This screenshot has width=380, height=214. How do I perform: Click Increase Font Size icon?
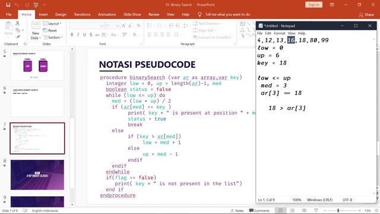click(124, 26)
